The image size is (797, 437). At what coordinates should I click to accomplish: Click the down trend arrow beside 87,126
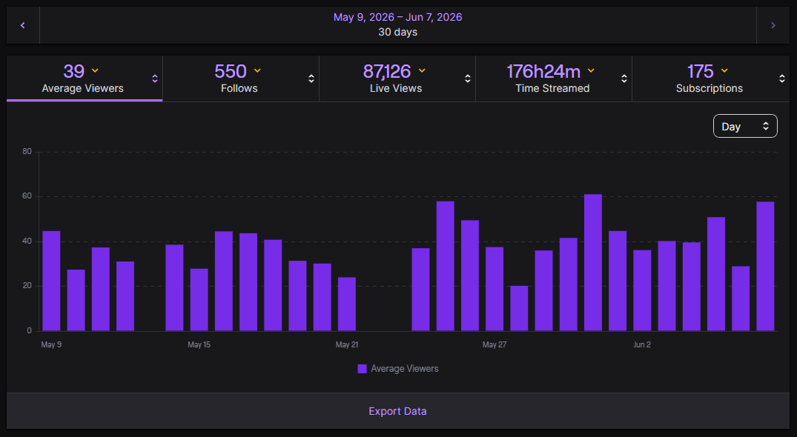click(x=422, y=71)
